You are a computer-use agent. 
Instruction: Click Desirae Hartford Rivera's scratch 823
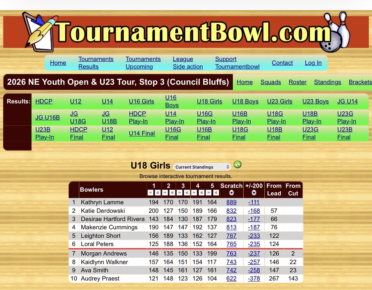click(231, 219)
